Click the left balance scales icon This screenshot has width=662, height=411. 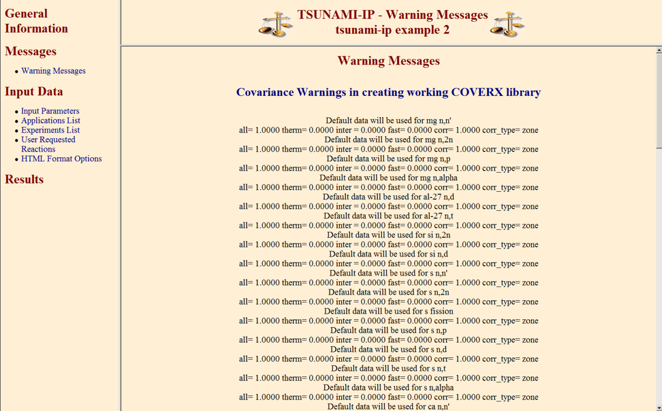[276, 24]
